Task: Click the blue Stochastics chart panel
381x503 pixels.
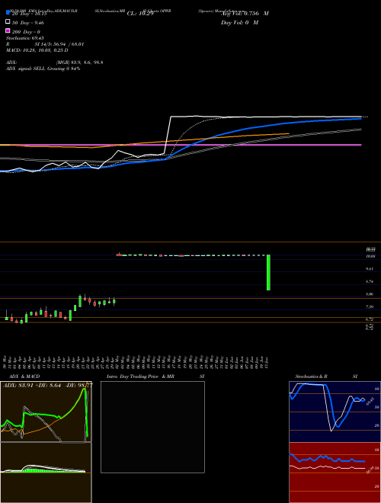Action: pyautogui.click(x=335, y=412)
